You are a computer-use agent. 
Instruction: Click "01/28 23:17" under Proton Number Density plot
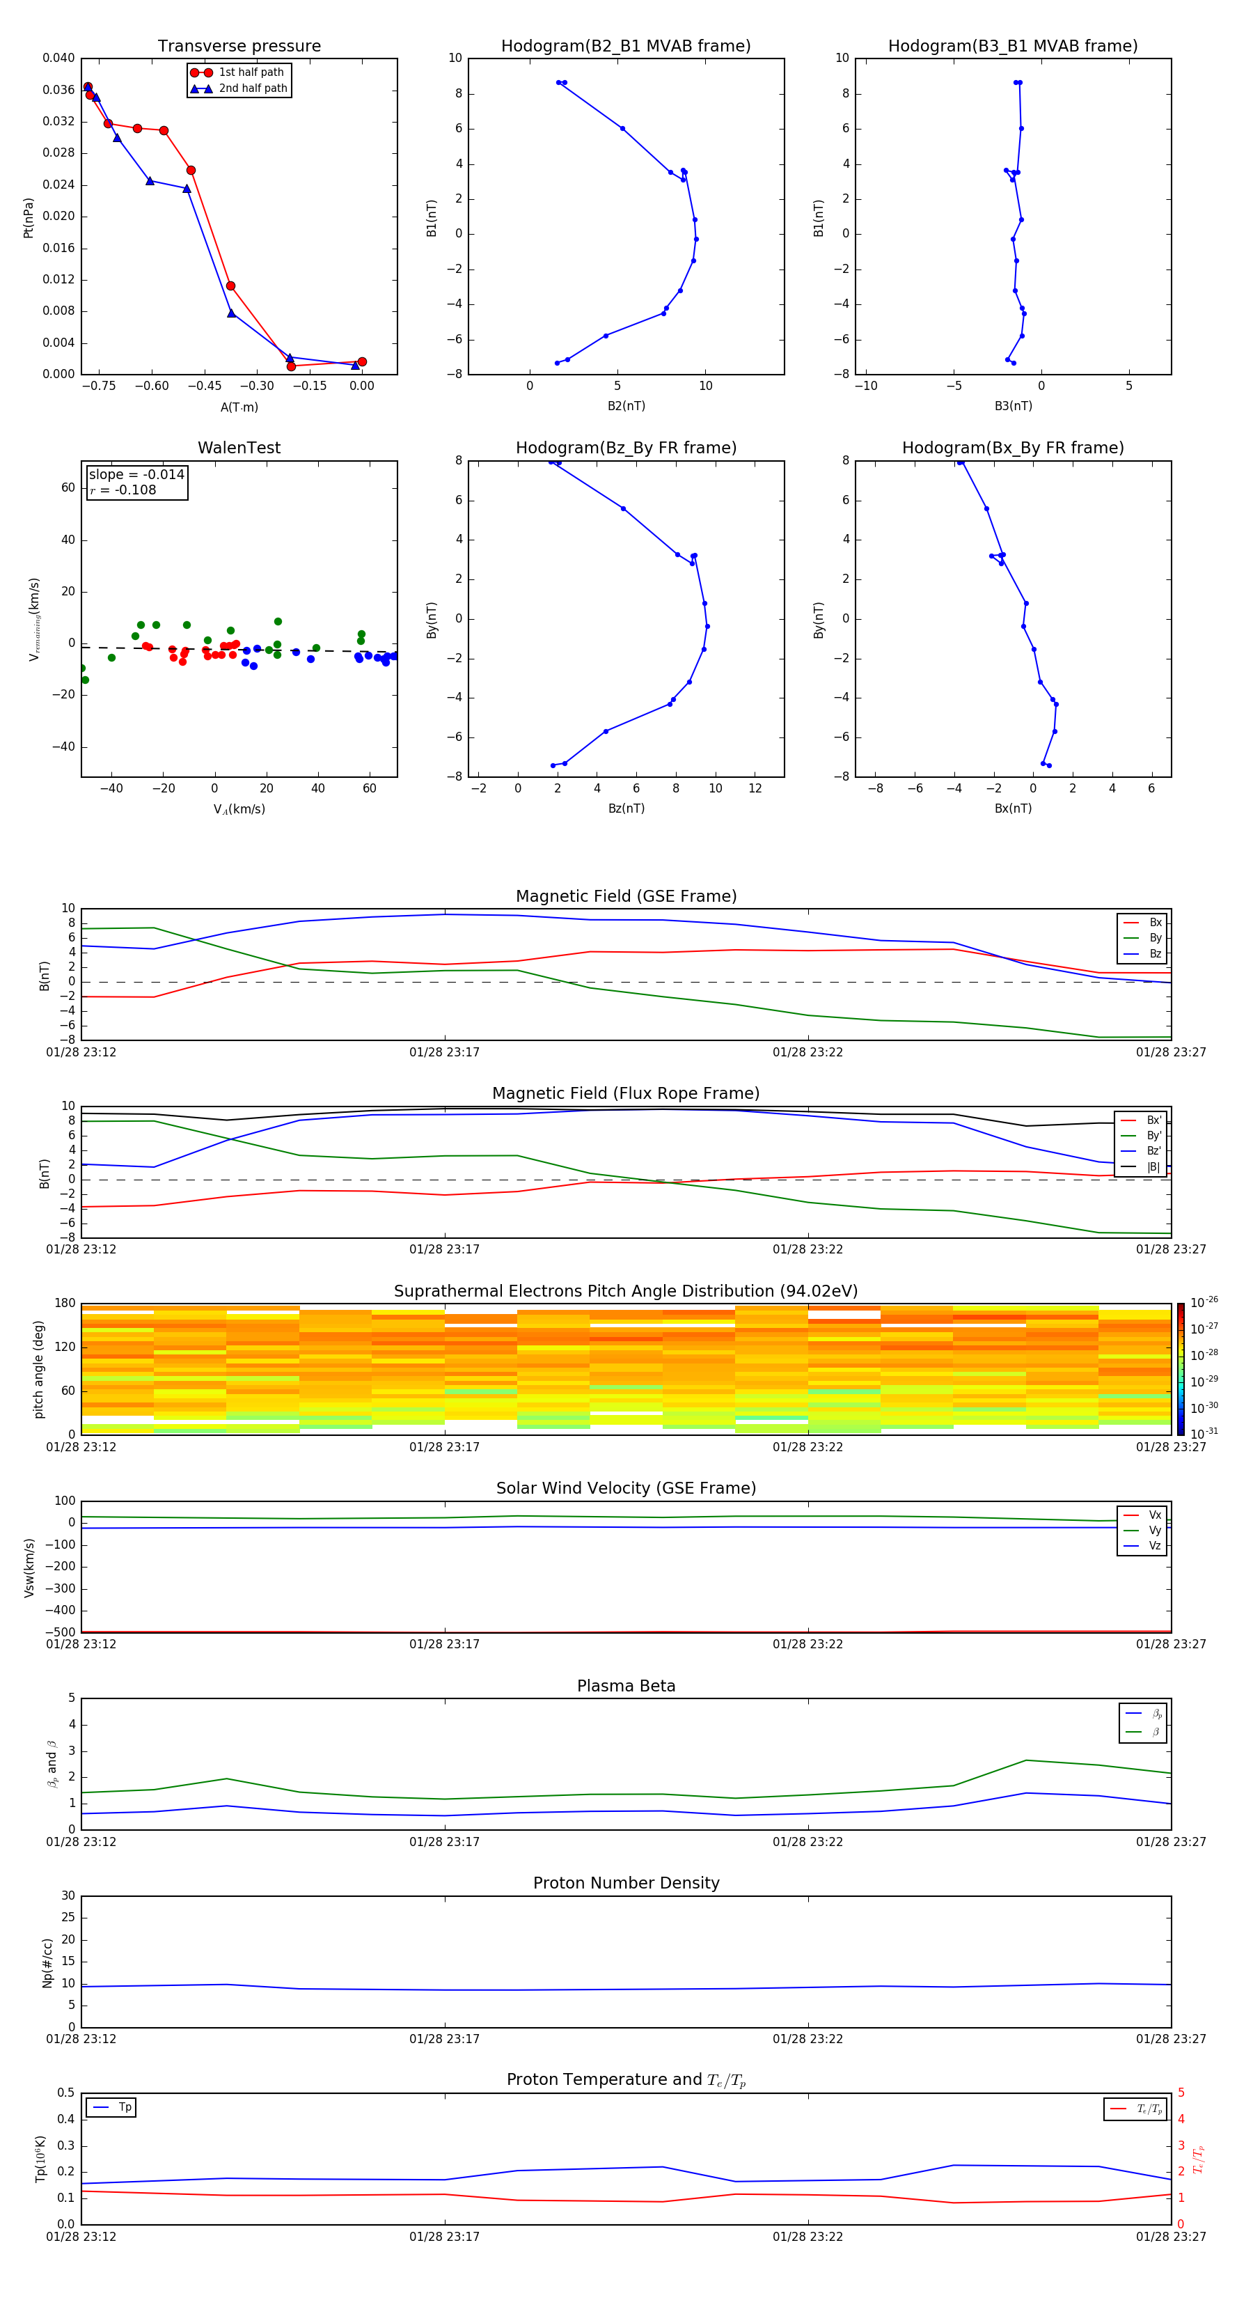444,2039
